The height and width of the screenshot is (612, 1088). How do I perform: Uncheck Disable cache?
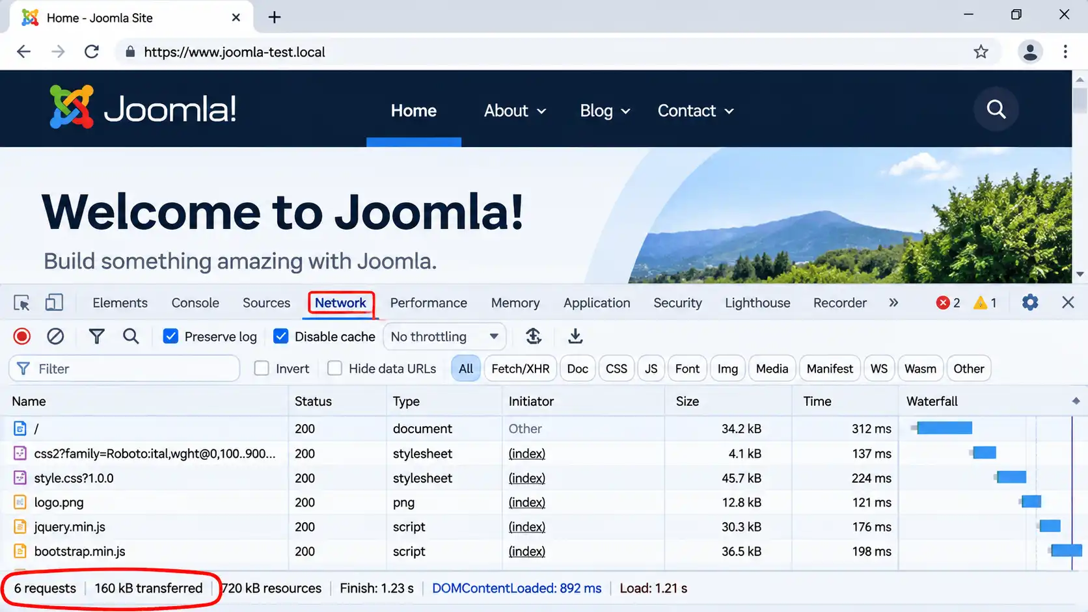pos(280,336)
